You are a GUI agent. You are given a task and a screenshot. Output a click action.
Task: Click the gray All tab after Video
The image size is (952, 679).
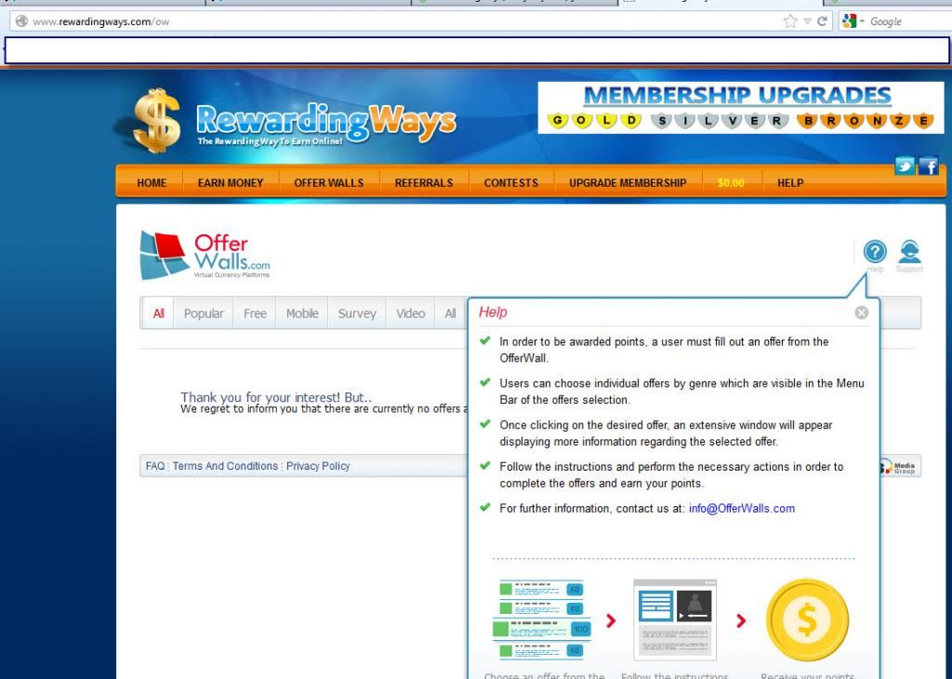click(x=451, y=313)
